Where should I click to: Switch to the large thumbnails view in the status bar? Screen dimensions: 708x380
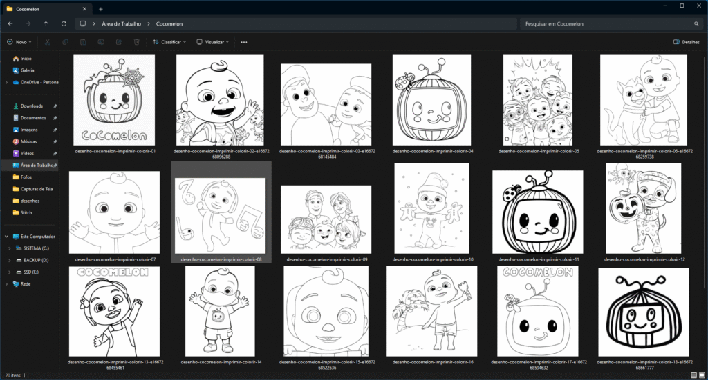pos(701,374)
